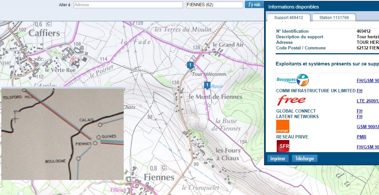Focus the Adresse input field
Image resolution: width=379 pixels, height=195 pixels.
point(128,5)
